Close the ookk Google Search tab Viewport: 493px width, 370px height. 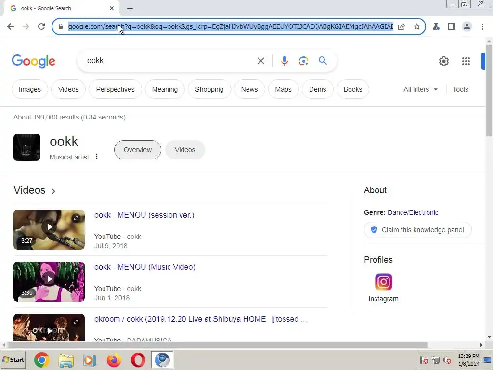coord(112,9)
